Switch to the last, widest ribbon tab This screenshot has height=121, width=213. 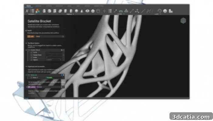(x=99, y=6)
